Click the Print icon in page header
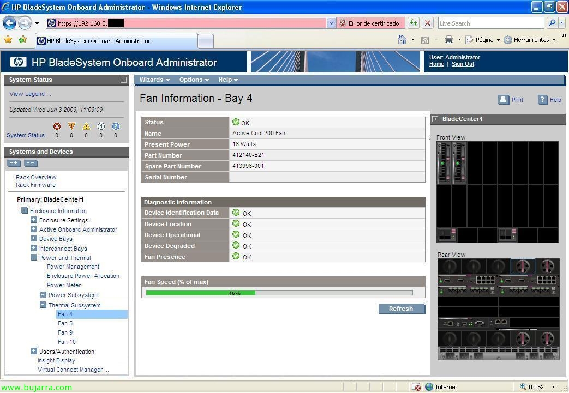Screen dimensions: 569x393 [x=503, y=100]
